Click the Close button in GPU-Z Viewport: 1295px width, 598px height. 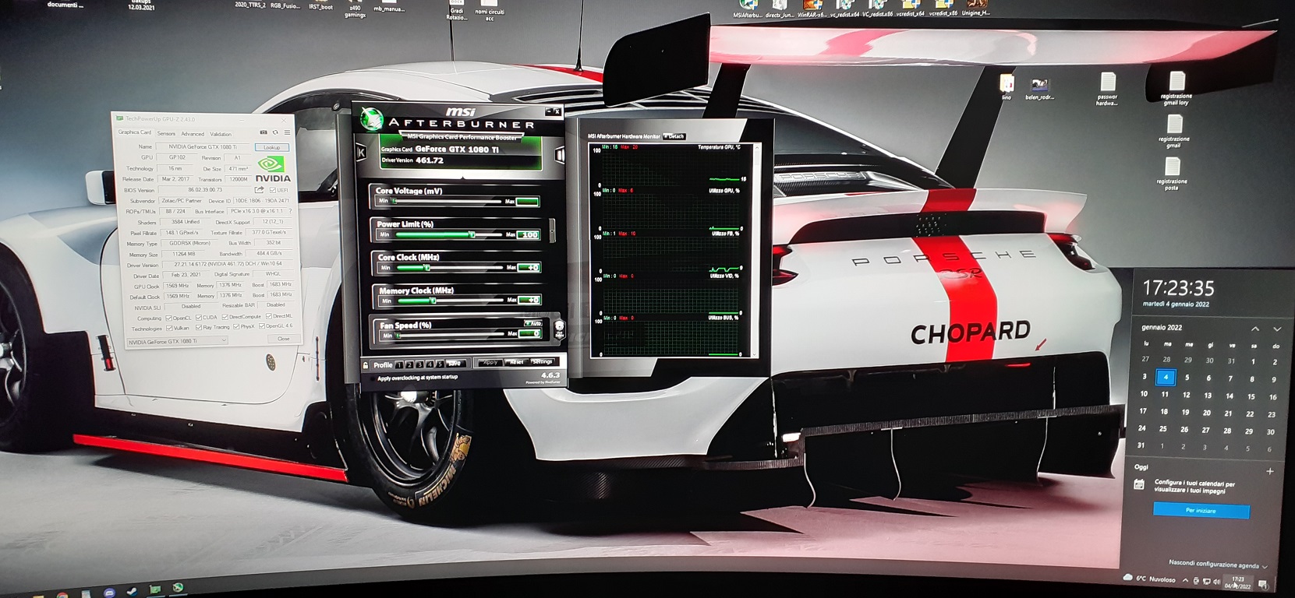point(284,339)
